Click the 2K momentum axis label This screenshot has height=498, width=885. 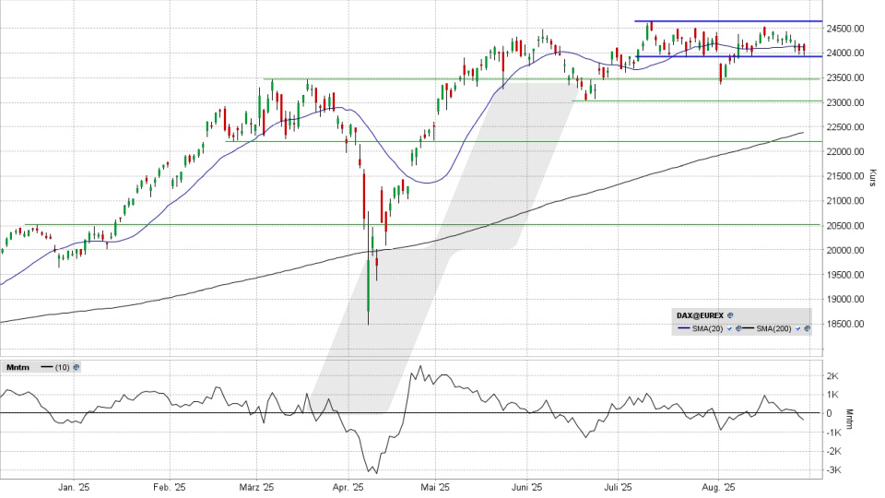pos(832,376)
